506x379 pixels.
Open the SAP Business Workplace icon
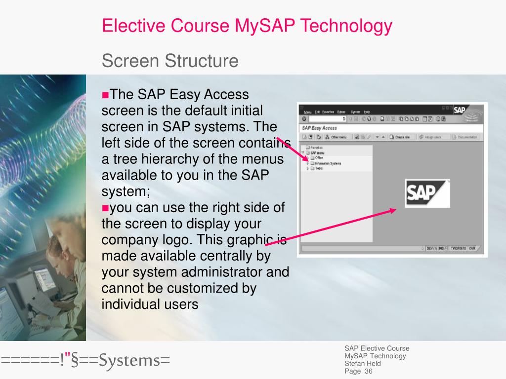319,137
